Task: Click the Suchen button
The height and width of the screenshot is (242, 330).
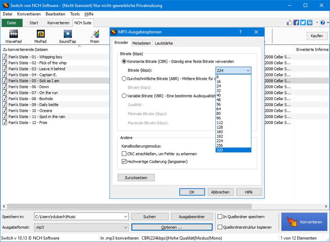Action: tap(150, 217)
